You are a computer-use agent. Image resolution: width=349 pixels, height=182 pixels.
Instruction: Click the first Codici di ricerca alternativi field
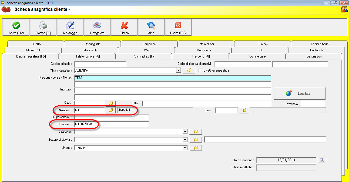(243, 64)
